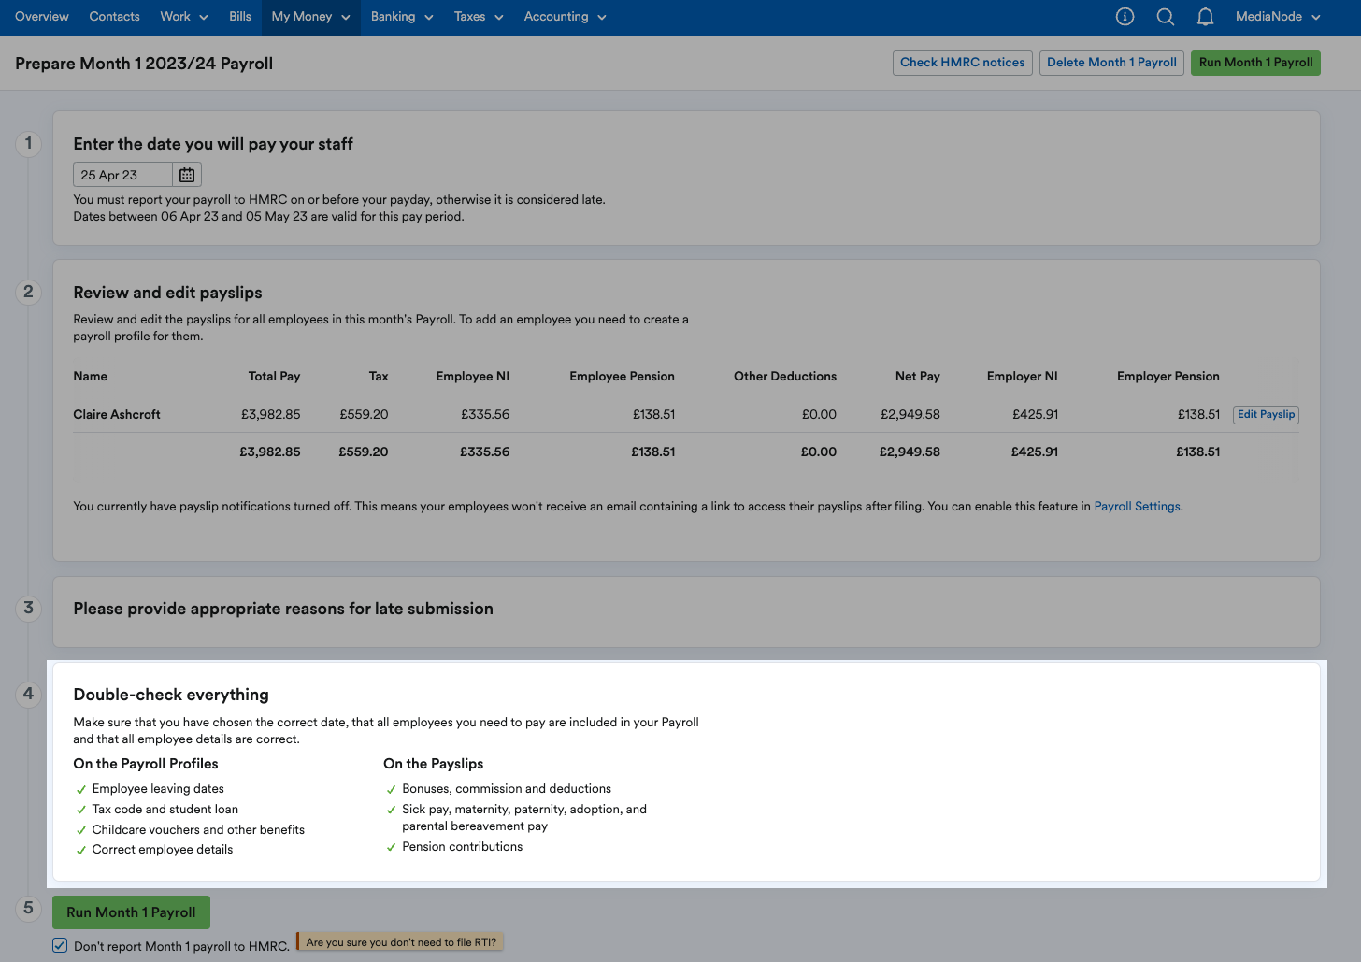The height and width of the screenshot is (962, 1361).
Task: Click the bottom Run Month 1 Payroll button
Action: point(131,912)
